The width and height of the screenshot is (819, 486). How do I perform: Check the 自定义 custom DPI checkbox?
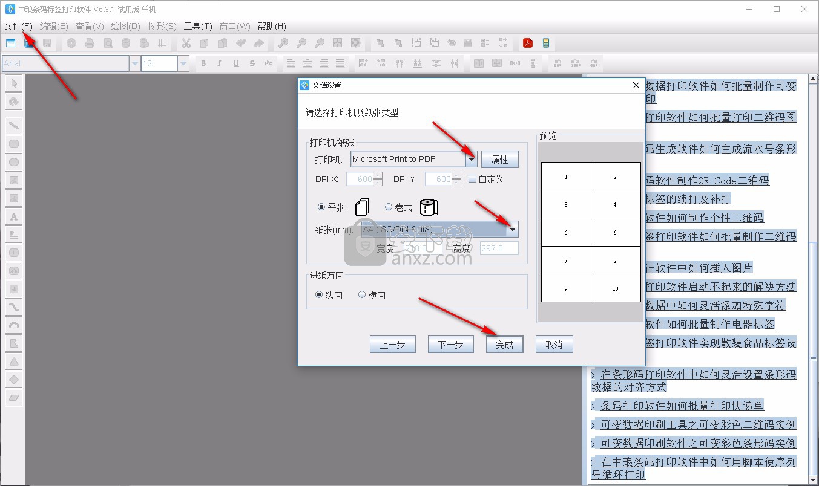(x=473, y=179)
